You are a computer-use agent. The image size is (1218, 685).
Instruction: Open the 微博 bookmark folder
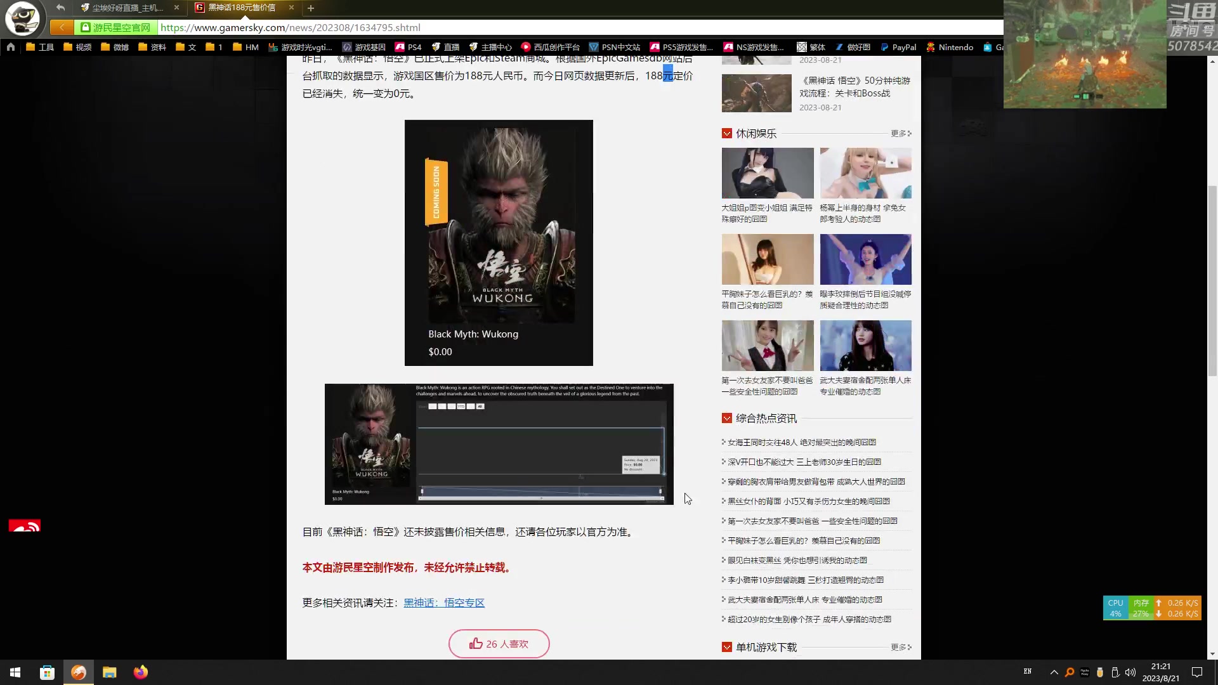[114, 47]
